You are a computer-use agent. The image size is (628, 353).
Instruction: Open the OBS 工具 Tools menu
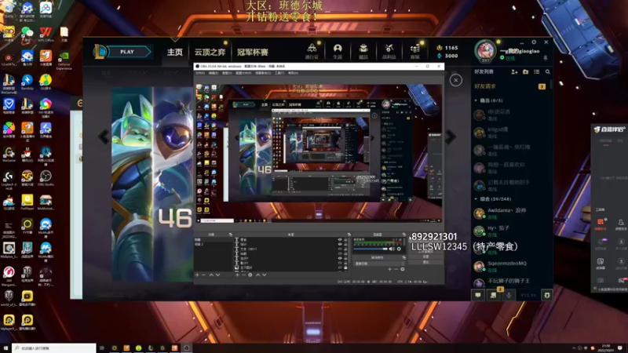tap(279, 73)
